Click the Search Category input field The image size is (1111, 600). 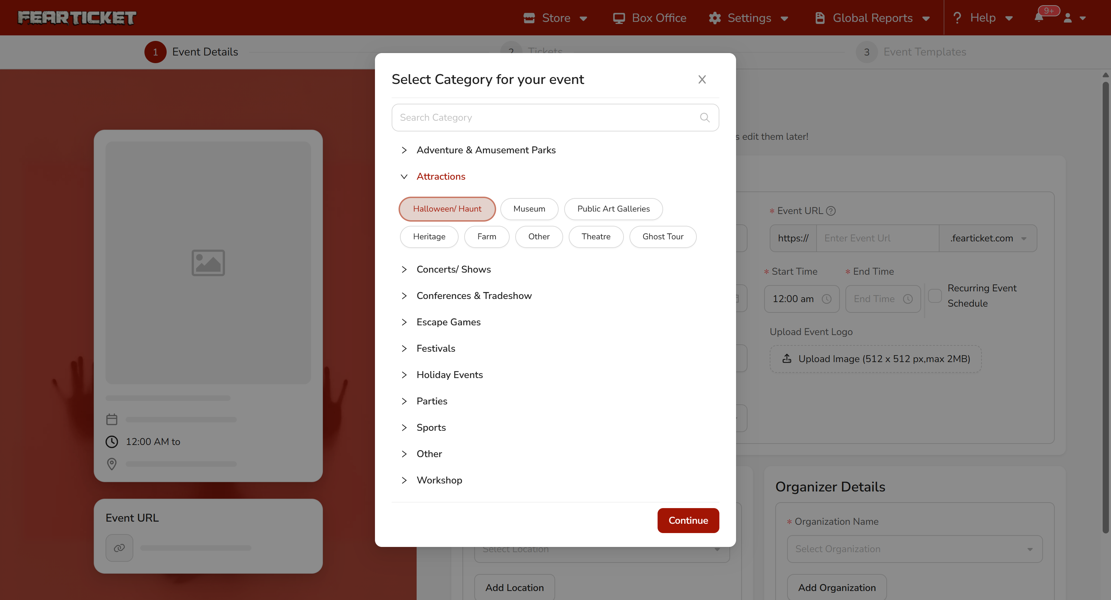click(x=543, y=118)
